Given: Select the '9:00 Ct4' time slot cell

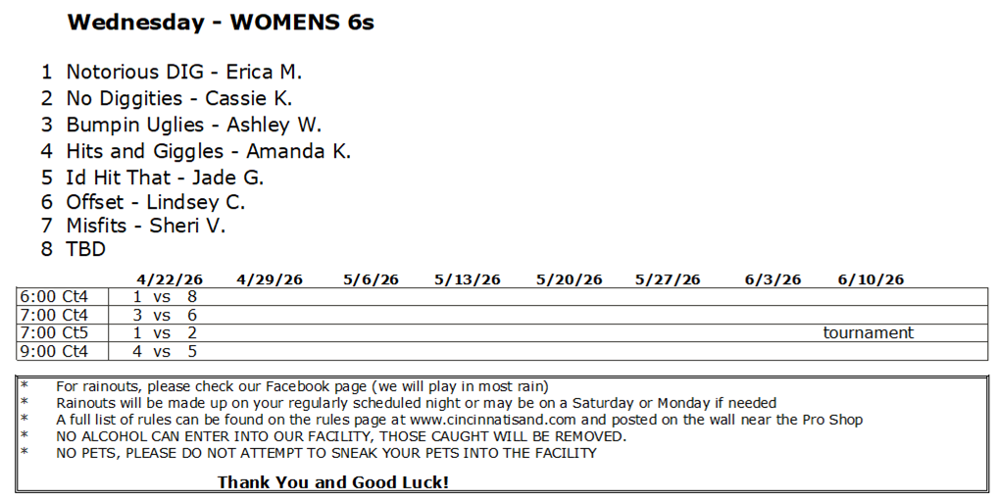Looking at the screenshot, I should tap(55, 351).
